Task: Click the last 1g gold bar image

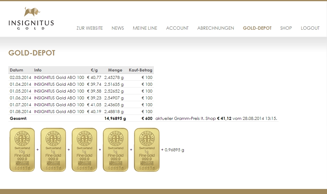Action: click(x=147, y=150)
